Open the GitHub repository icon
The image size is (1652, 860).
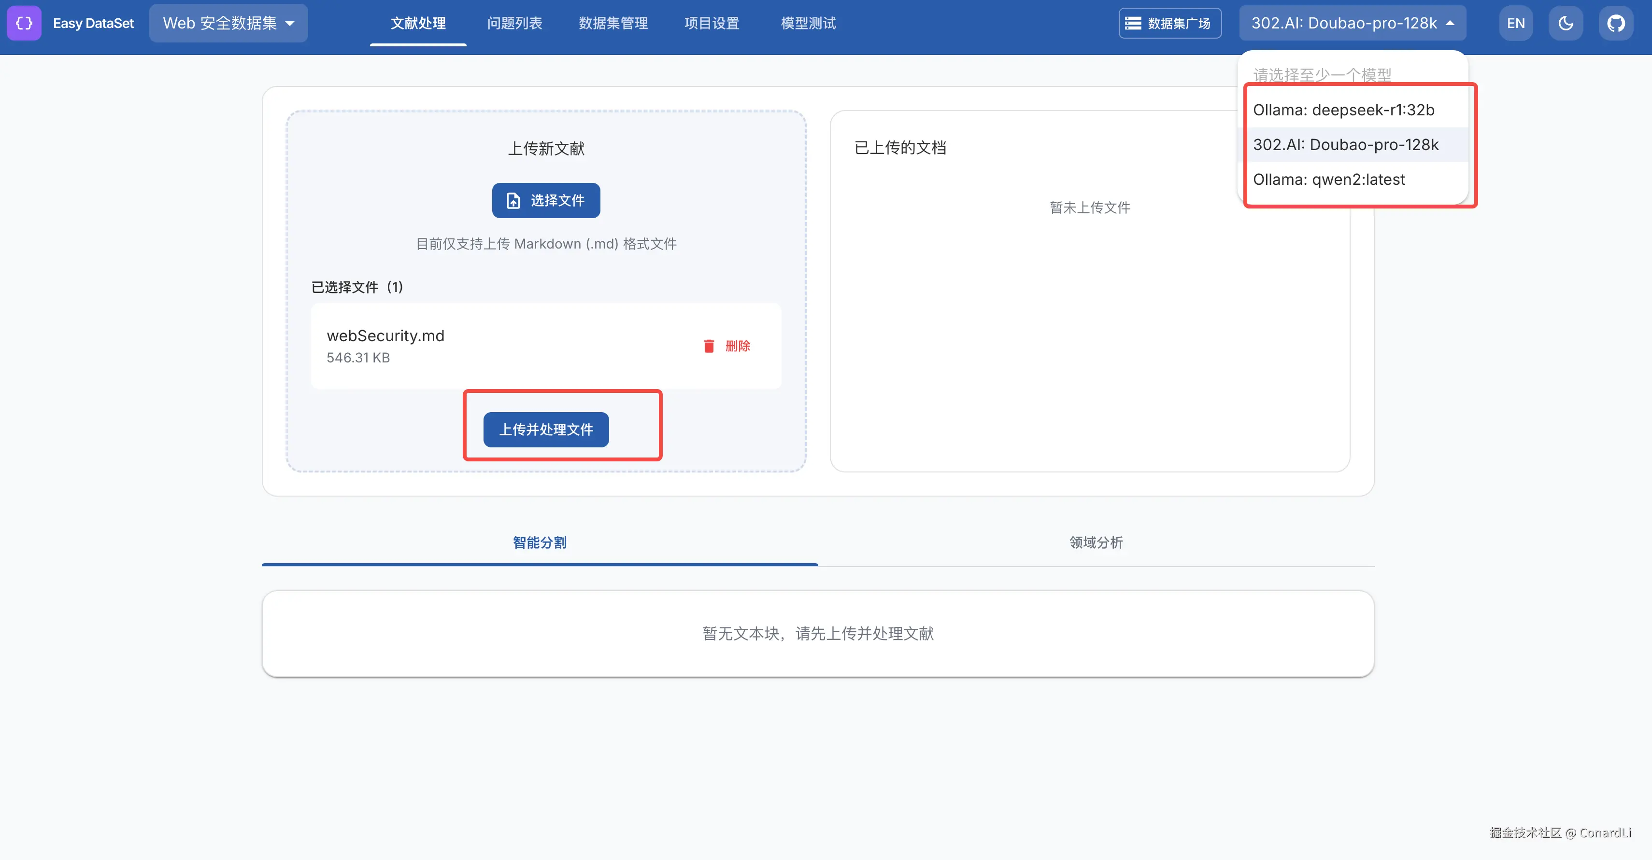pyautogui.click(x=1615, y=23)
